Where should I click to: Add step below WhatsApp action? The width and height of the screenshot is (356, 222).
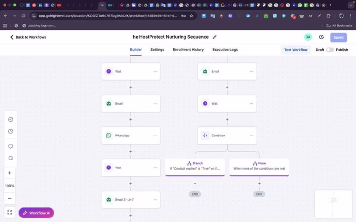130,151
